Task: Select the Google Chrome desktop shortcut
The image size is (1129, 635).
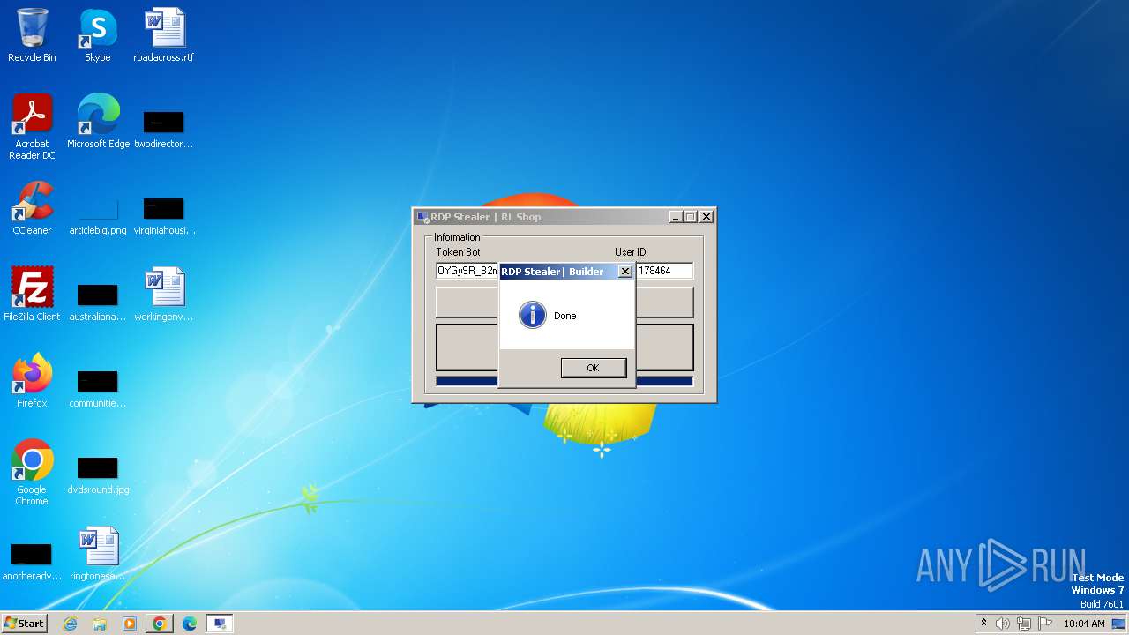Action: [x=32, y=473]
